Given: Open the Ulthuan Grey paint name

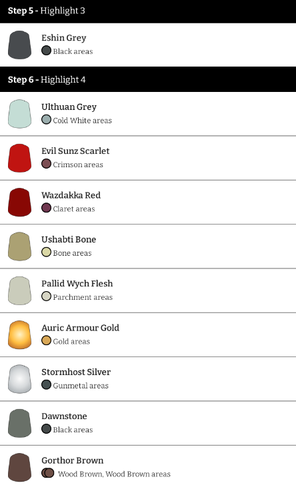Looking at the screenshot, I should pyautogui.click(x=69, y=107).
